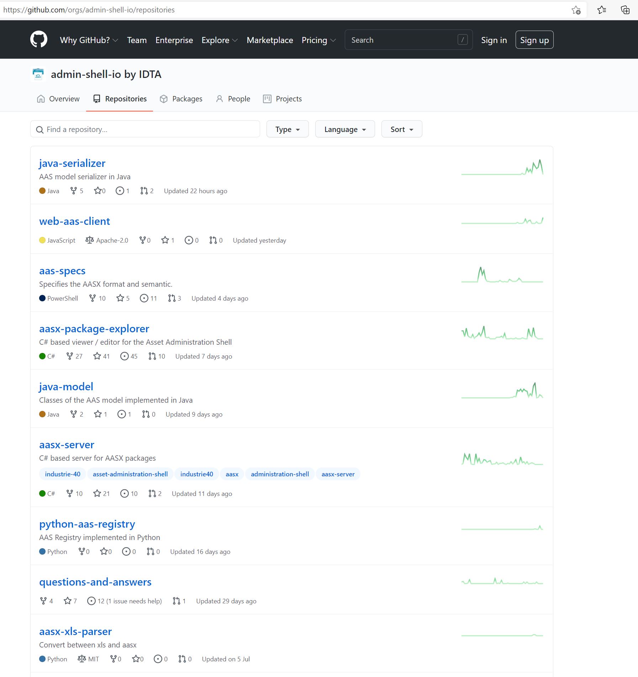The image size is (638, 677).
Task: Expand the Language filter dropdown
Action: [345, 129]
